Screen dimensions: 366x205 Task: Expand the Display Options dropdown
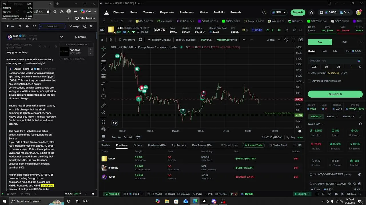159,40
